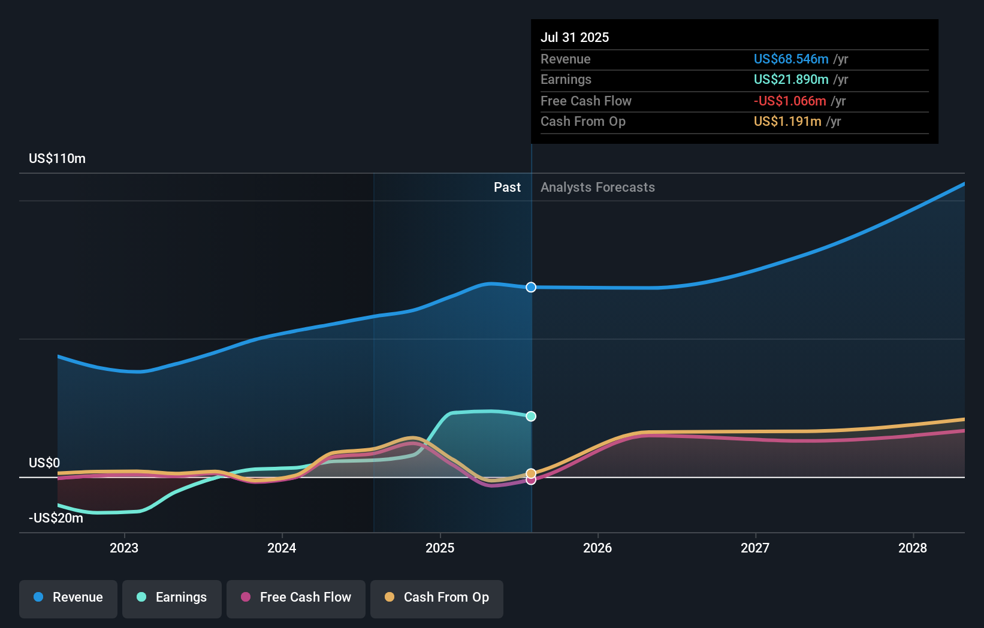Viewport: 984px width, 628px height.
Task: Toggle the Earnings series visibility
Action: pyautogui.click(x=172, y=598)
